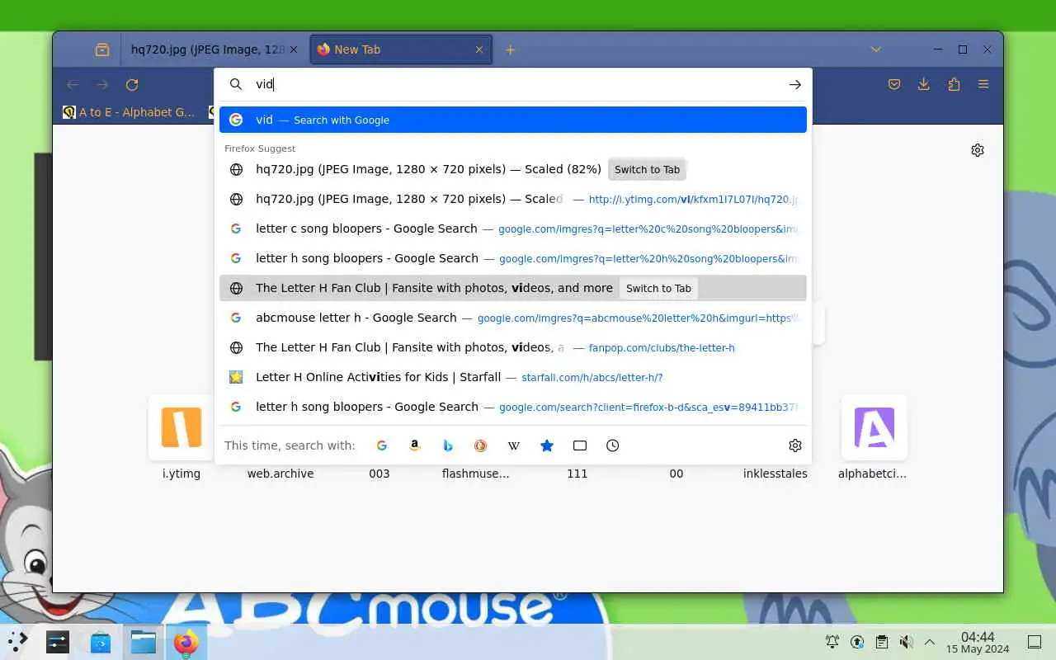Image resolution: width=1056 pixels, height=660 pixels.
Task: Open the 00 shortcut label
Action: (x=676, y=474)
